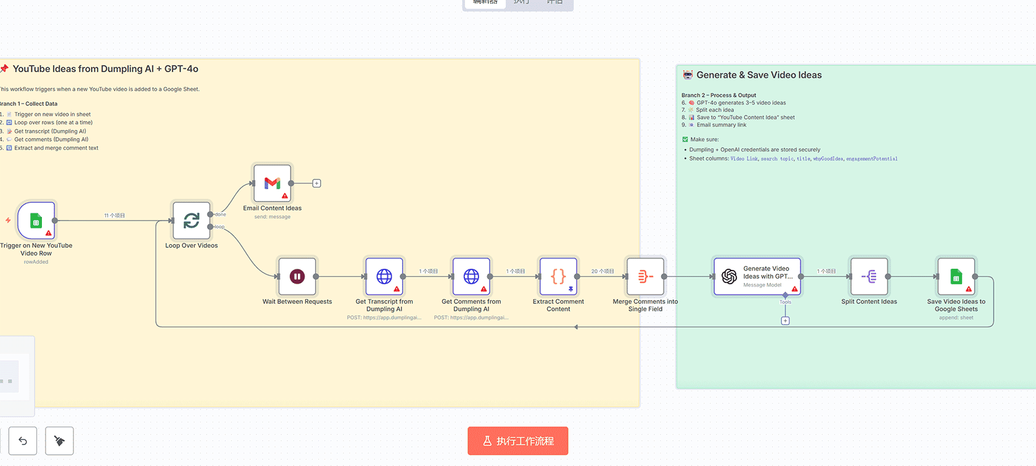The height and width of the screenshot is (466, 1036).
Task: Click the Loop Over Videos node
Action: tap(191, 221)
